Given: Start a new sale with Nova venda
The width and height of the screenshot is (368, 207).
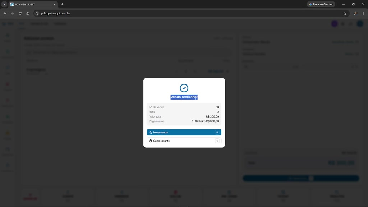Looking at the screenshot, I should pyautogui.click(x=184, y=132).
